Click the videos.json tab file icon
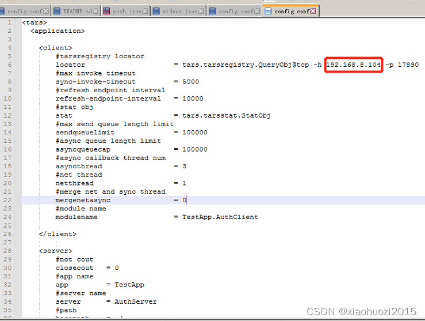 tap(156, 11)
